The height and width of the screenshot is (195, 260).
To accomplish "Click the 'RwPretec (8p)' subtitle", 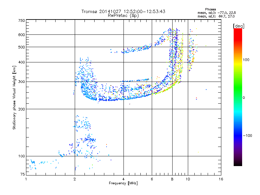I will click(123, 16).
